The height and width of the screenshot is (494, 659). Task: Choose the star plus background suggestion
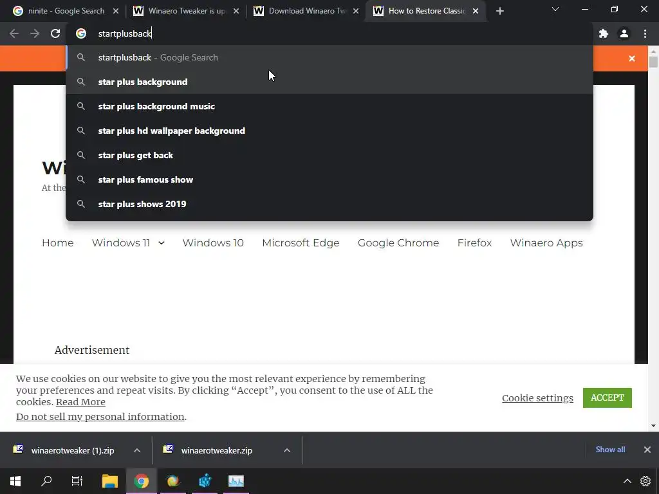(329, 82)
